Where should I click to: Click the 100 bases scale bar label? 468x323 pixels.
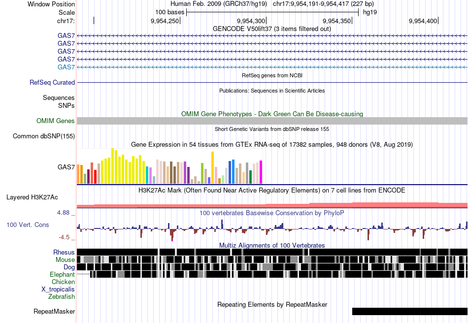tap(169, 12)
